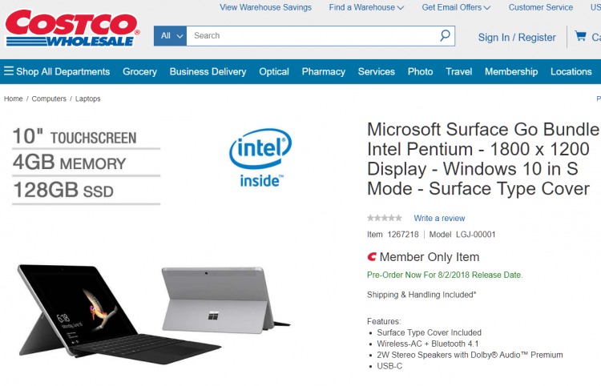Screen dimensions: 601x386
Task: Click the Intel Inside logo image
Action: pos(260,158)
